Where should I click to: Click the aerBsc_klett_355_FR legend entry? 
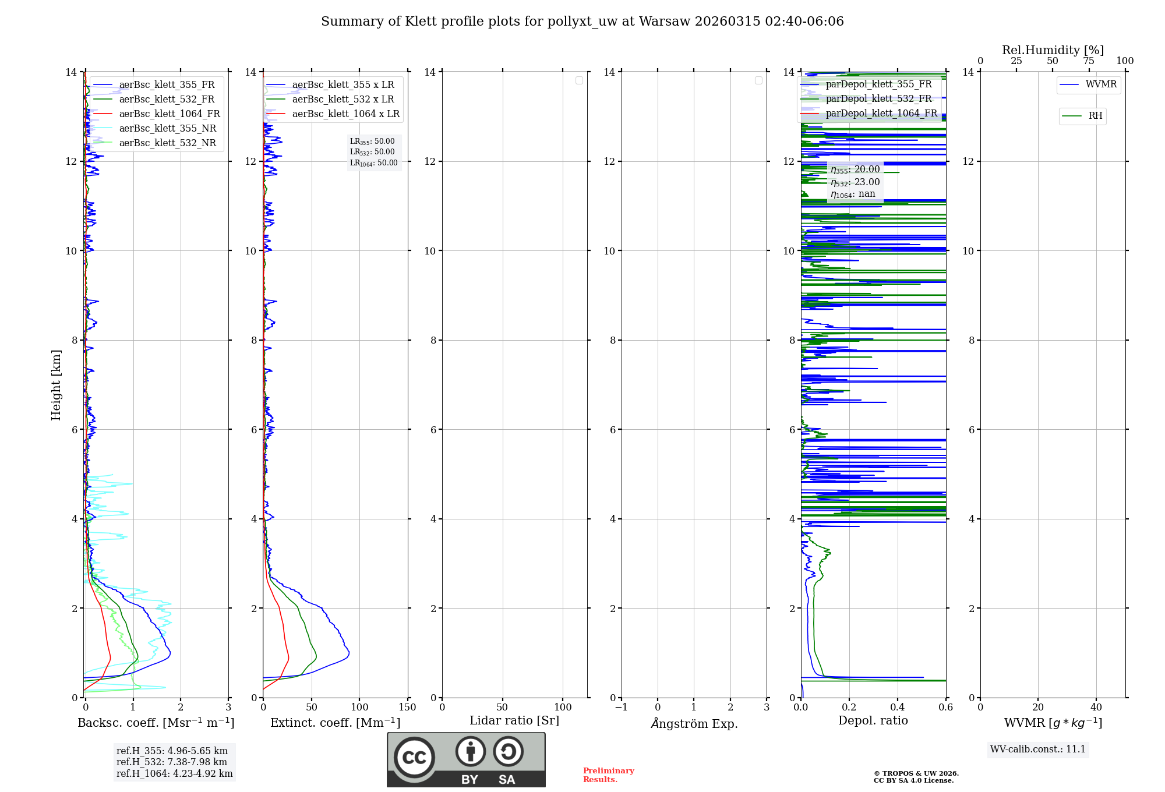[x=167, y=85]
